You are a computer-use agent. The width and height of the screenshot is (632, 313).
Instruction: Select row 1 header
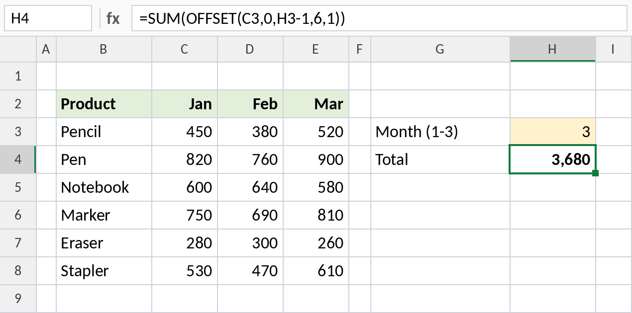(x=18, y=76)
